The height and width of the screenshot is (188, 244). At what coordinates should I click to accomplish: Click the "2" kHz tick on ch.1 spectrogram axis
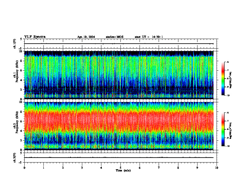tap(22, 90)
